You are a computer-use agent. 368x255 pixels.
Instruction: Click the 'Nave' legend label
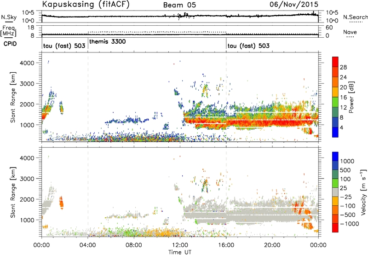point(350,32)
